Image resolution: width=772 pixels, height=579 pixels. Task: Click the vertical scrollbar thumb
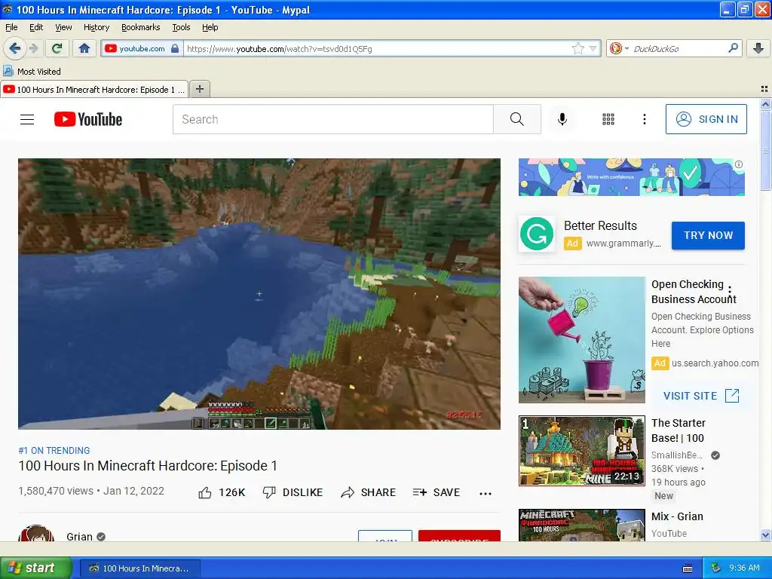click(765, 150)
